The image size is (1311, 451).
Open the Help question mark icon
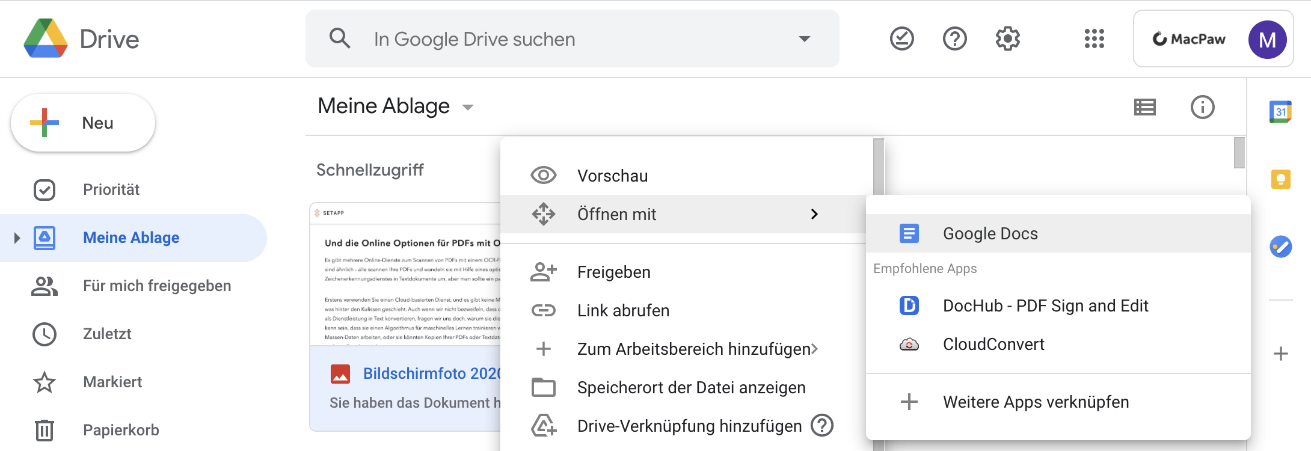[954, 39]
